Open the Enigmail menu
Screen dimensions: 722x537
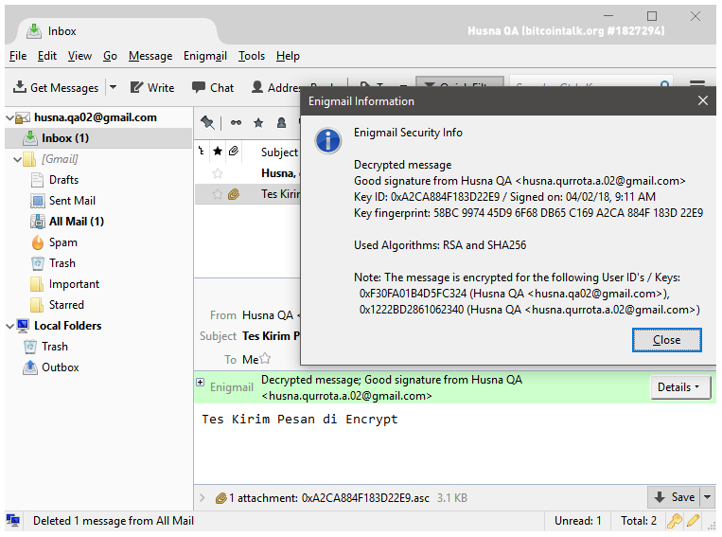pyautogui.click(x=205, y=56)
